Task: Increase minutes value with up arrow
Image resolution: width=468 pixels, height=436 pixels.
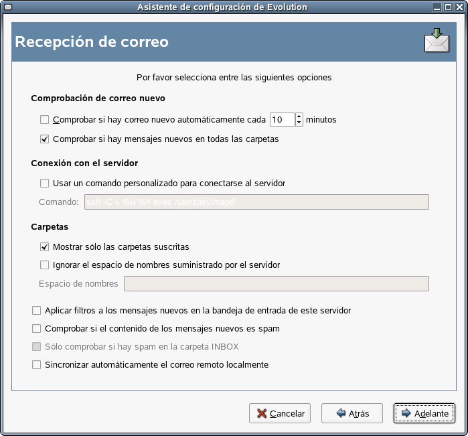Action: pos(299,117)
